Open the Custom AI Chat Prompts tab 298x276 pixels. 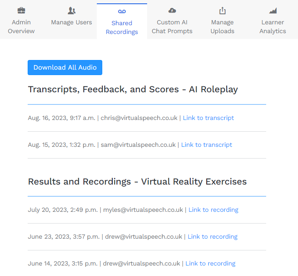click(172, 21)
